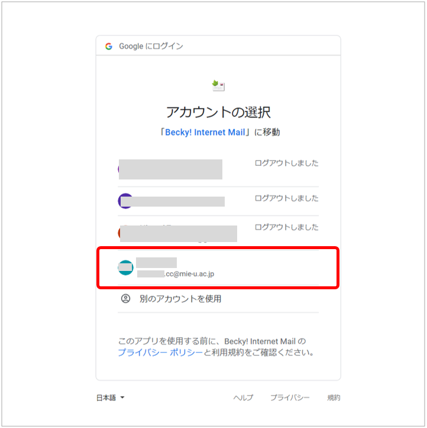The height and width of the screenshot is (428, 427).
Task: Click the teal avatar of mie-u account
Action: [125, 268]
